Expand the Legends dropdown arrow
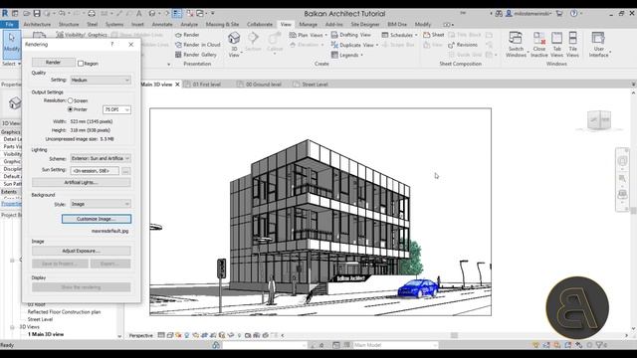 (x=361, y=55)
